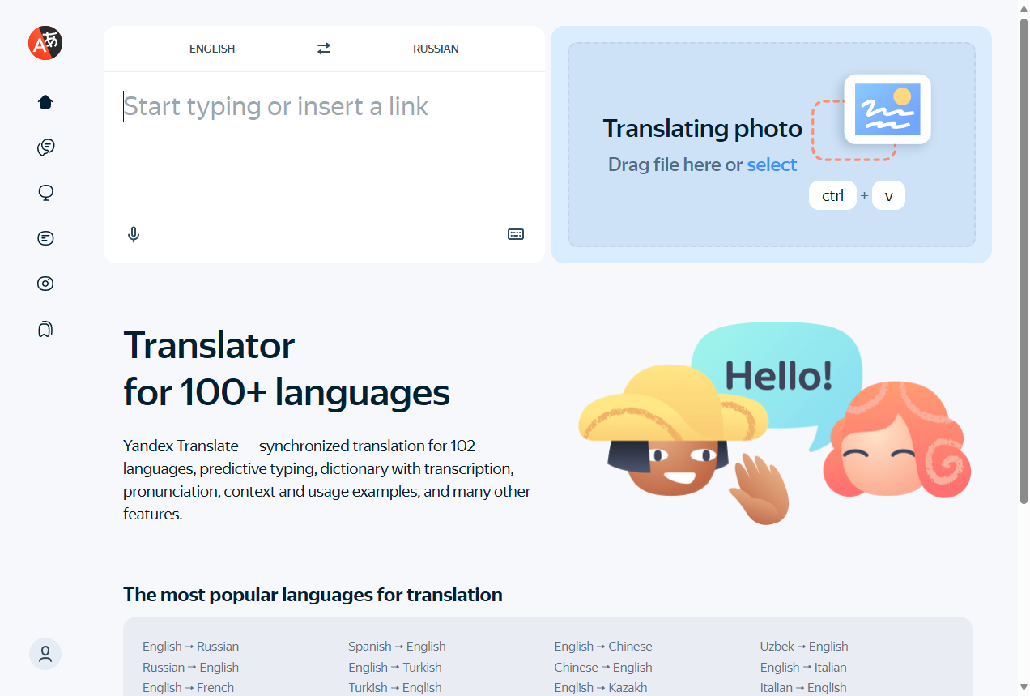The width and height of the screenshot is (1030, 696).
Task: Open the Spanish → English translation pair
Action: pos(397,646)
